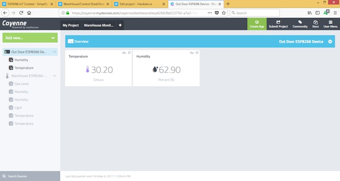340x181 pixels.
Task: Switch to the My Project tab
Action: (x=71, y=25)
